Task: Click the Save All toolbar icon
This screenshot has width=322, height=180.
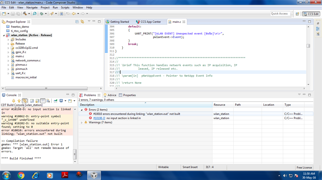Action: pos(18,14)
